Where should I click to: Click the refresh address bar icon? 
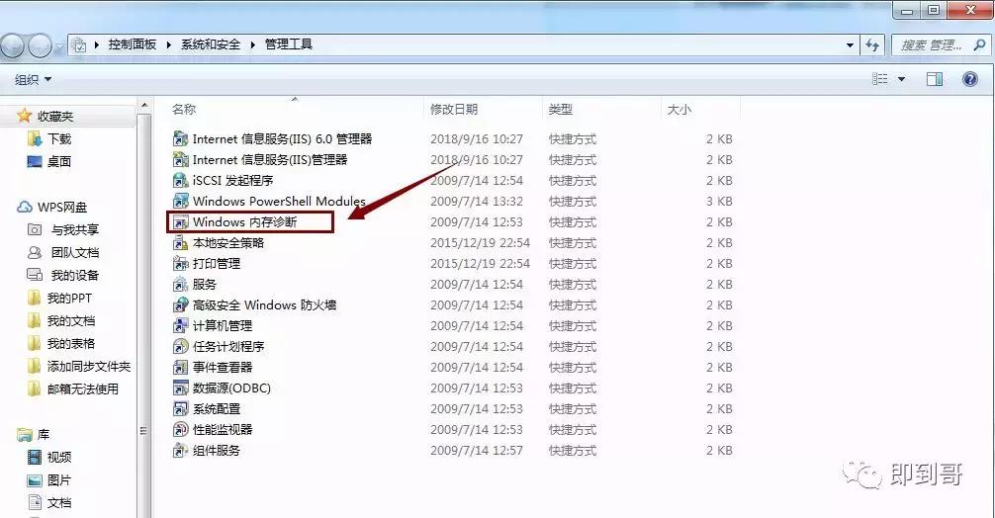(x=872, y=45)
